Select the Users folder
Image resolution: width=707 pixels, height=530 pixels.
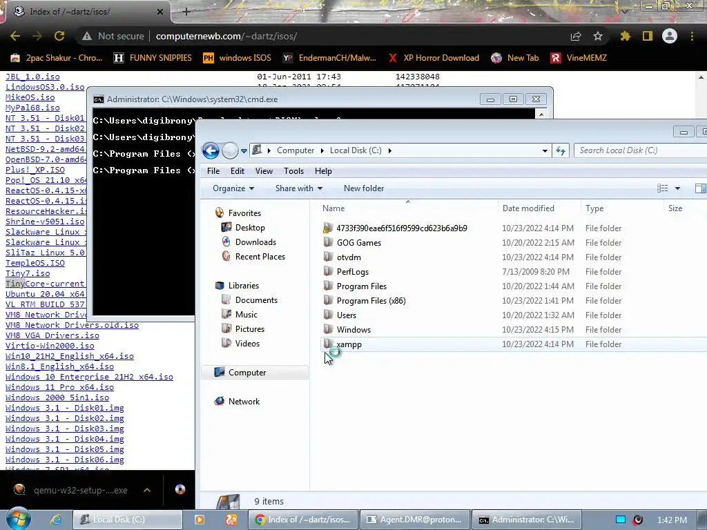click(347, 315)
